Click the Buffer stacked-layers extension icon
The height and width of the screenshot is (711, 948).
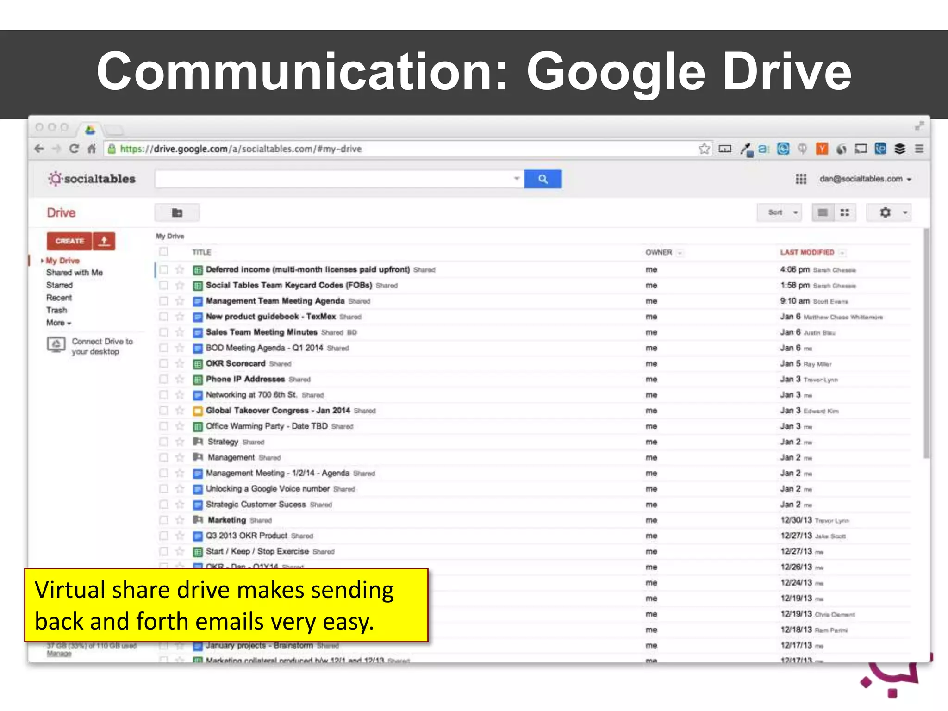[x=900, y=149]
